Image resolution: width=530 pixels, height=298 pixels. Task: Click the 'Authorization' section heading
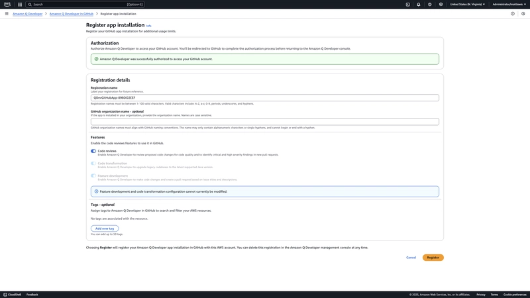105,43
